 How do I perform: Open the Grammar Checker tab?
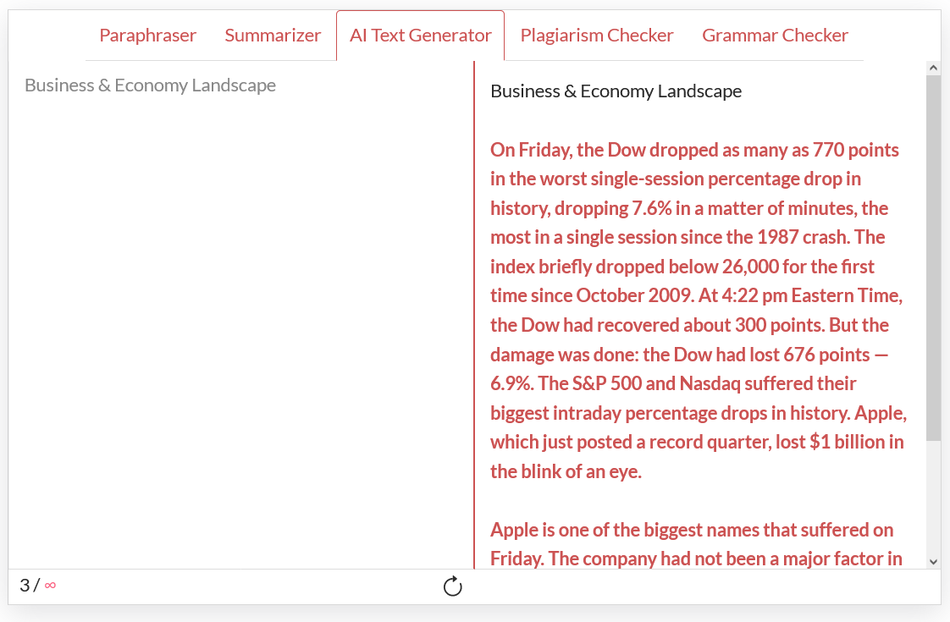click(x=775, y=36)
